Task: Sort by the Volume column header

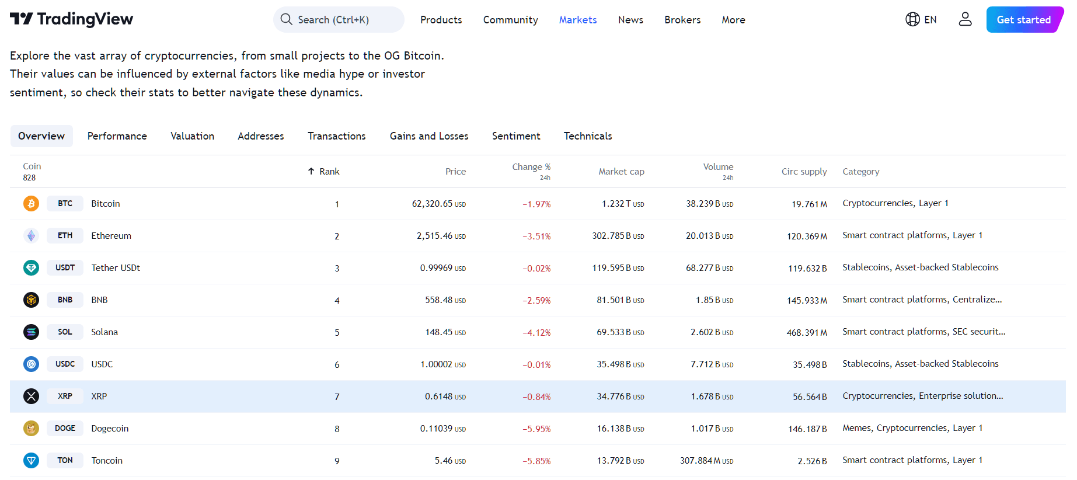Action: coord(718,167)
